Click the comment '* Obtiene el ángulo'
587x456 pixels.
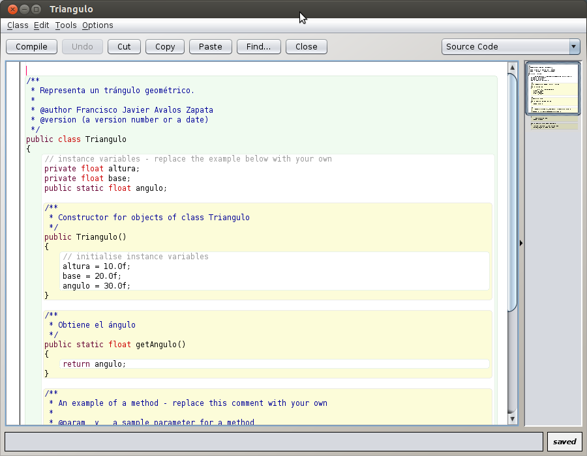click(92, 325)
